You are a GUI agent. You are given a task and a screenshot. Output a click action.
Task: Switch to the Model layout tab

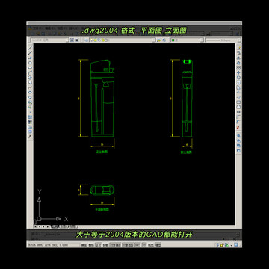point(55,226)
